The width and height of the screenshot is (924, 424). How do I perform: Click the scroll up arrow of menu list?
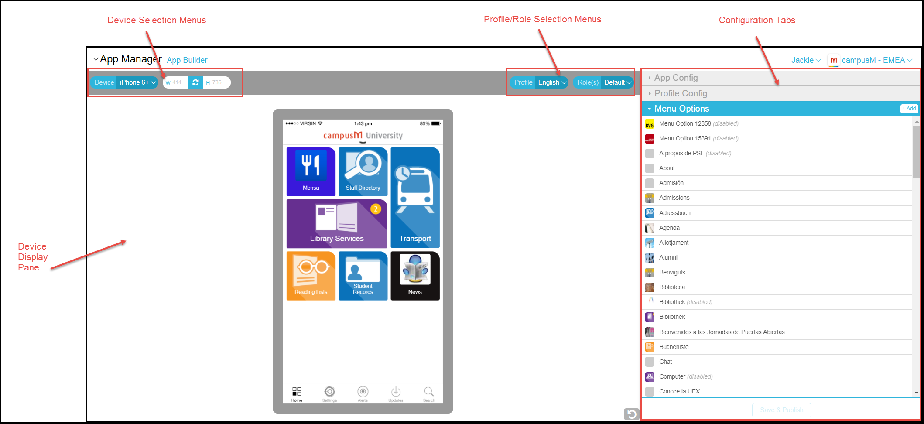[x=916, y=121]
